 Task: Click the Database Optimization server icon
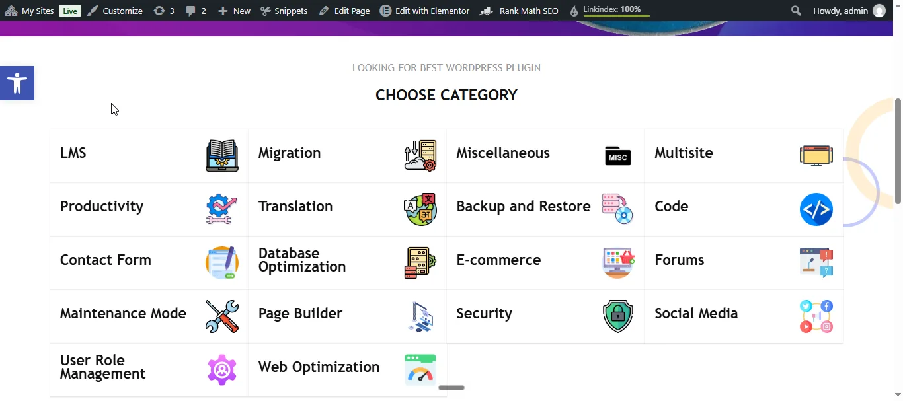[x=420, y=263]
